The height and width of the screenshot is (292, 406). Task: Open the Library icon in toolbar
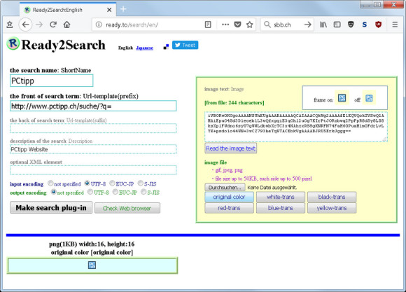pos(323,25)
